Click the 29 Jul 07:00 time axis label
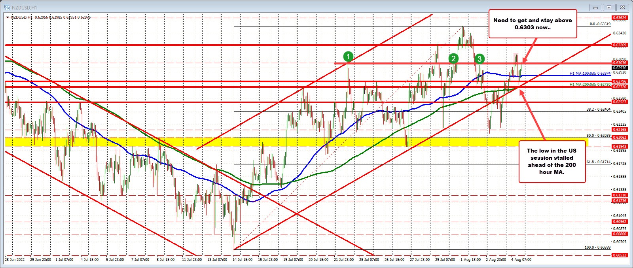The image size is (633, 268). 445,260
